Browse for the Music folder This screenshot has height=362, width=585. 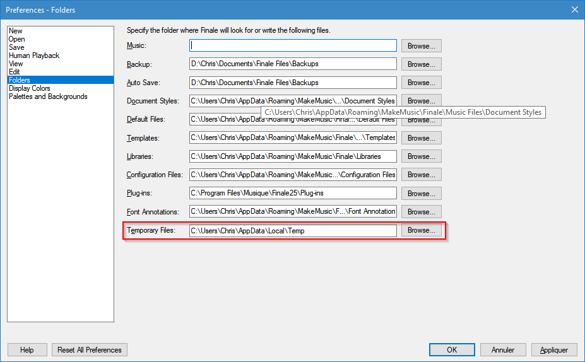[x=421, y=46]
